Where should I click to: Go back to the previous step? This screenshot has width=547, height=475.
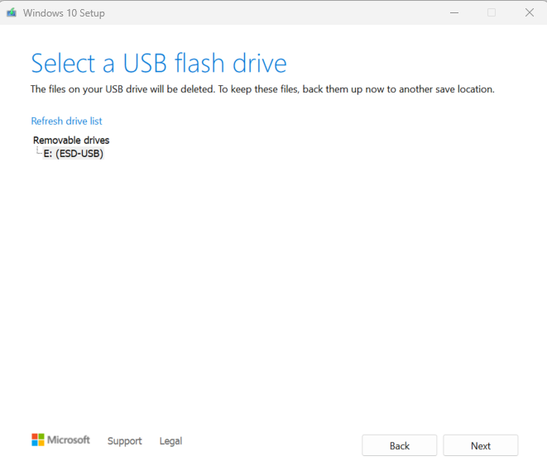click(x=400, y=445)
